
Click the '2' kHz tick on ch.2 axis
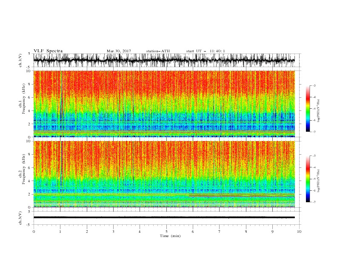pos(30,194)
